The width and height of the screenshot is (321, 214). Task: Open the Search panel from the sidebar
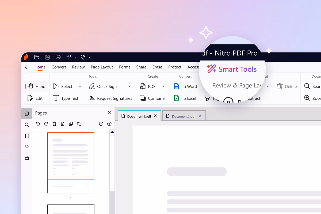(x=27, y=125)
